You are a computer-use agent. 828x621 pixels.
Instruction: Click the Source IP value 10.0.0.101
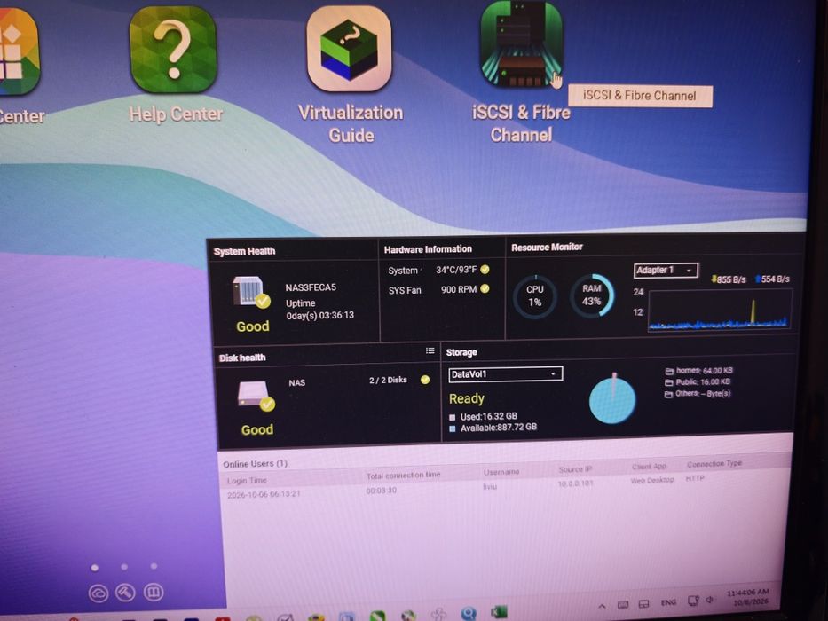point(576,483)
